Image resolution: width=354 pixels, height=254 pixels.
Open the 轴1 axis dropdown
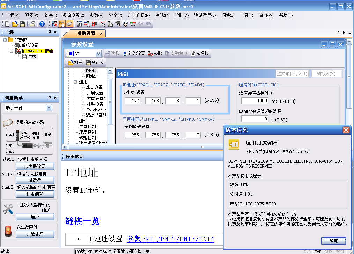tap(98, 54)
